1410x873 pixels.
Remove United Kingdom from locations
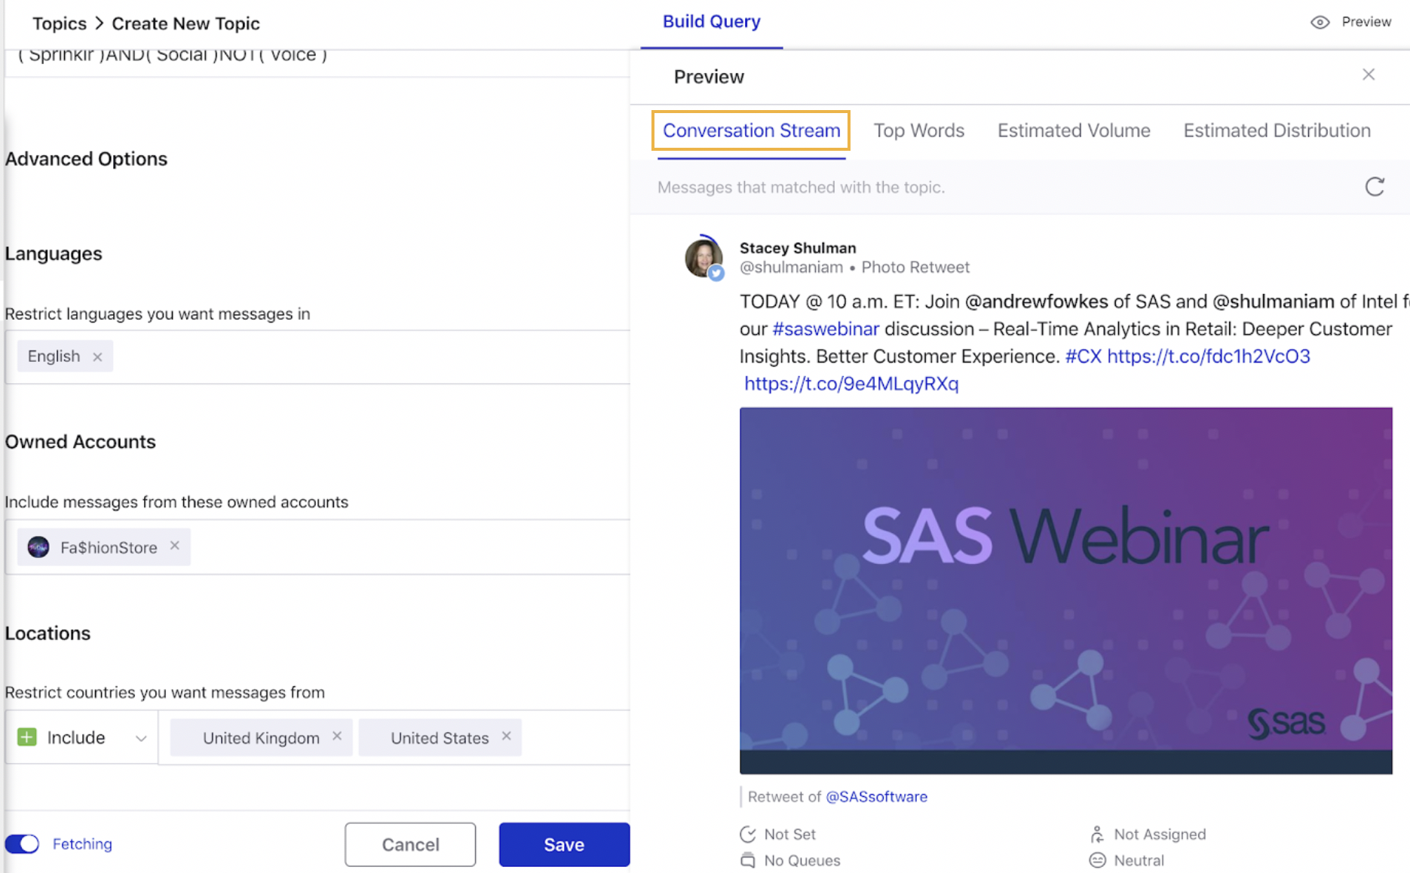click(337, 737)
